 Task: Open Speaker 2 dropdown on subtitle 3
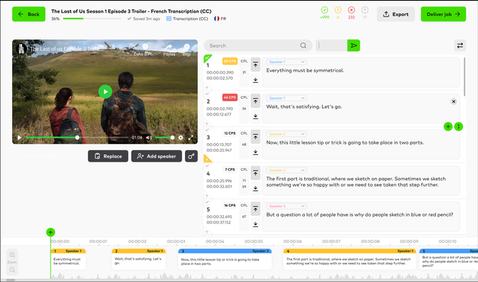286,134
